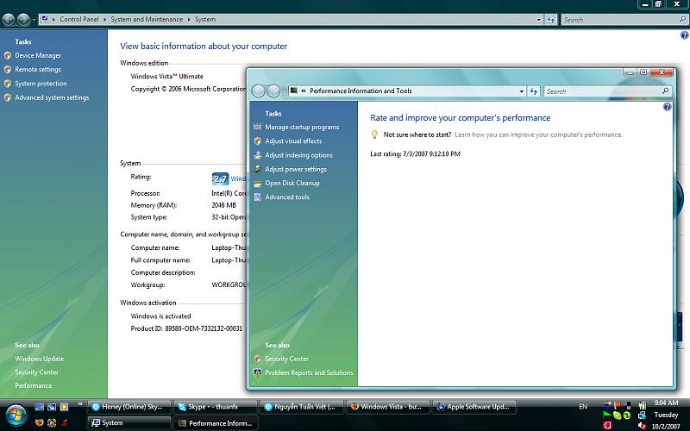Click the refresh button in Performance window

534,91
